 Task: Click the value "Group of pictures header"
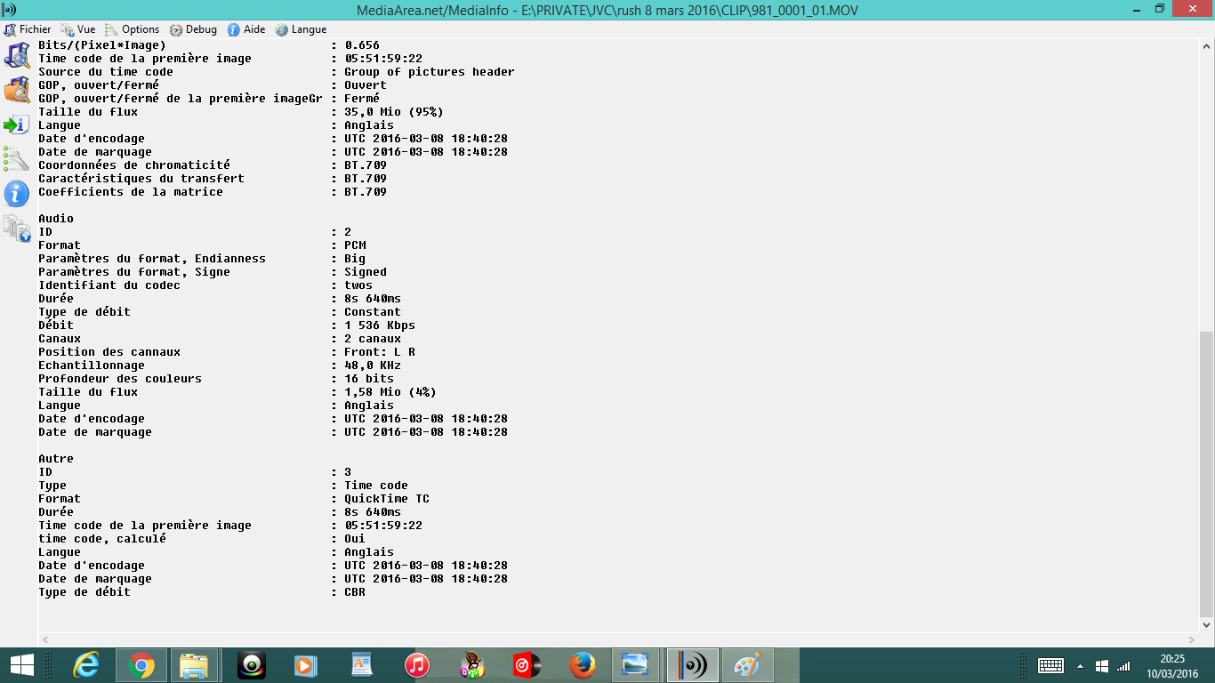[430, 72]
